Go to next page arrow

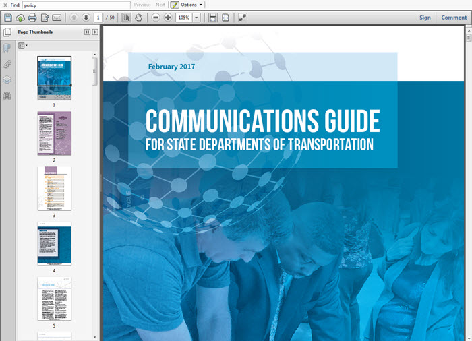click(x=86, y=18)
